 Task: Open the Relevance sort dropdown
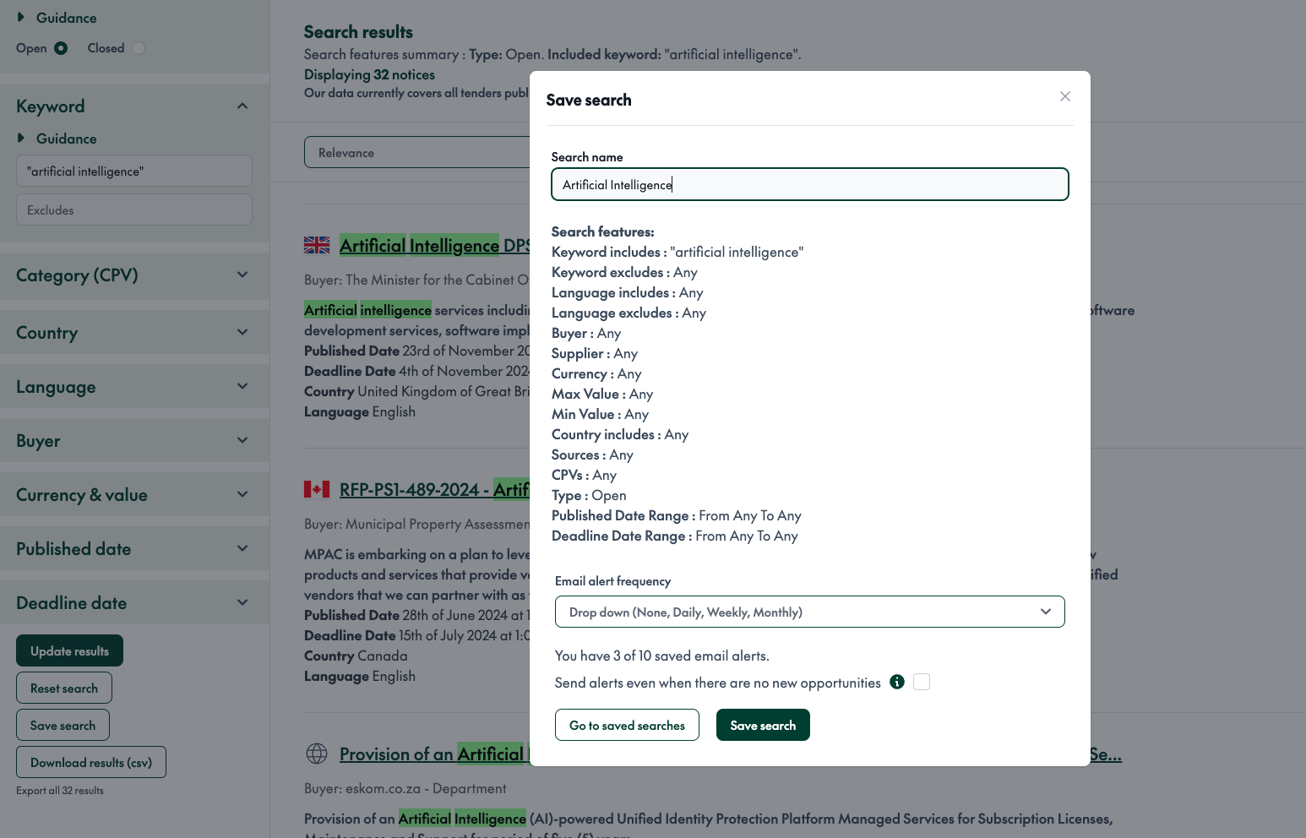(x=418, y=153)
